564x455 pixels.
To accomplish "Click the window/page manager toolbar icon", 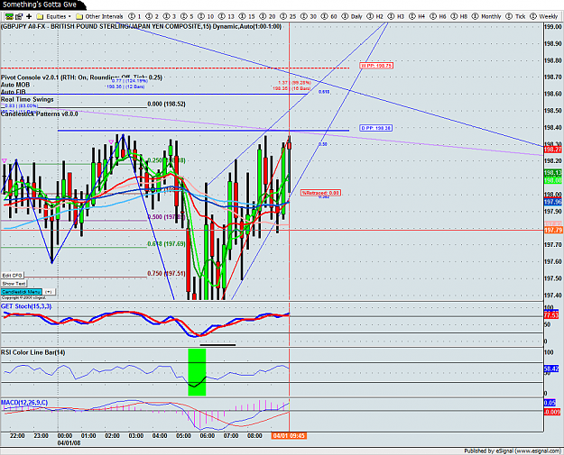I will [x=19, y=16].
